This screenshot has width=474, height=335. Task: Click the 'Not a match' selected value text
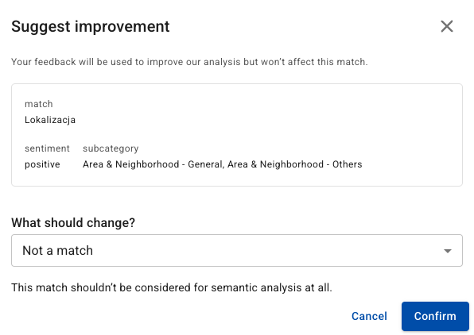pos(57,251)
